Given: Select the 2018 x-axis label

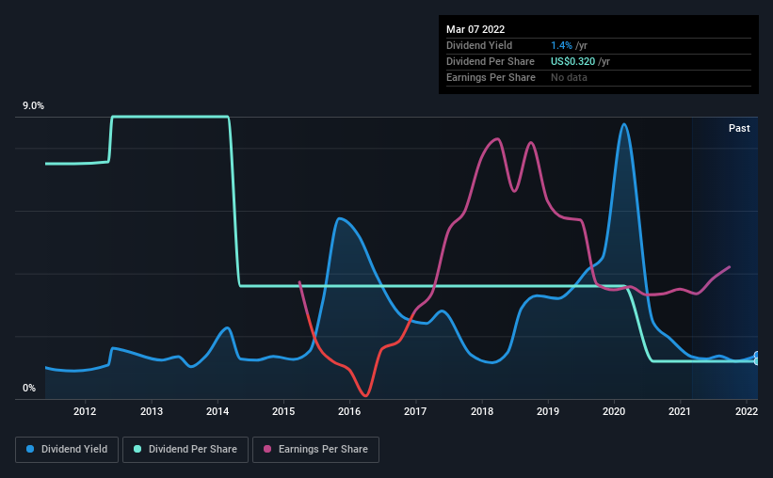Looking at the screenshot, I should [482, 411].
